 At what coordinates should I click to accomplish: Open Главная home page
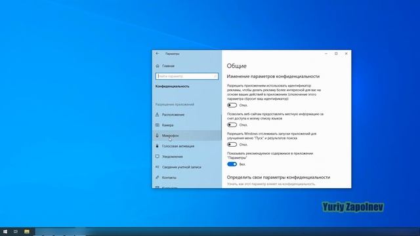(x=187, y=66)
